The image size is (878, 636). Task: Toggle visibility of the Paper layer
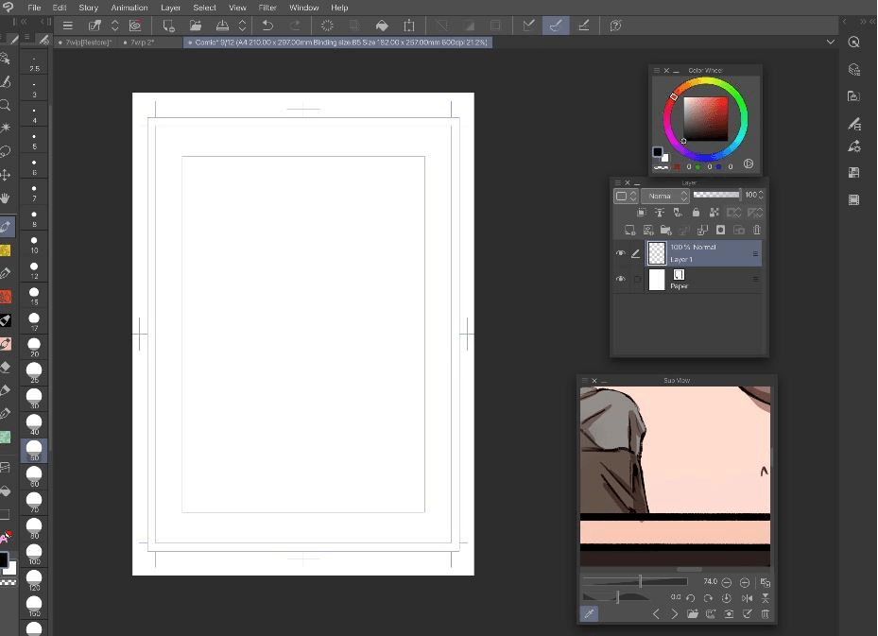(621, 280)
